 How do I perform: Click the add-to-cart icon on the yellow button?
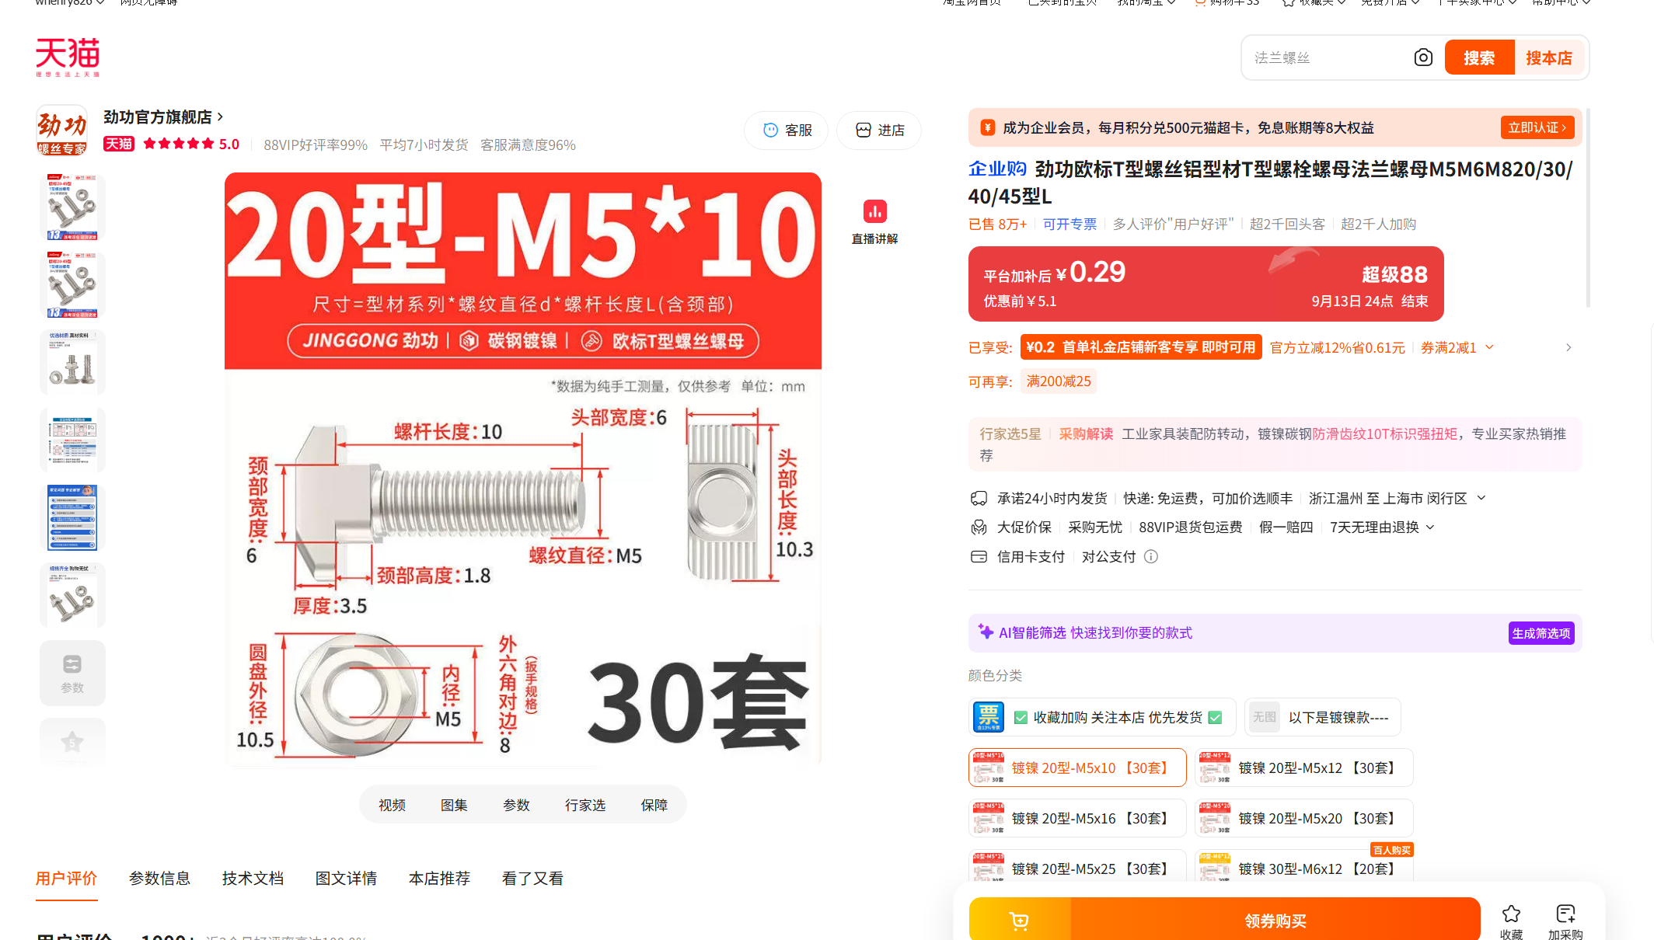tap(1019, 921)
